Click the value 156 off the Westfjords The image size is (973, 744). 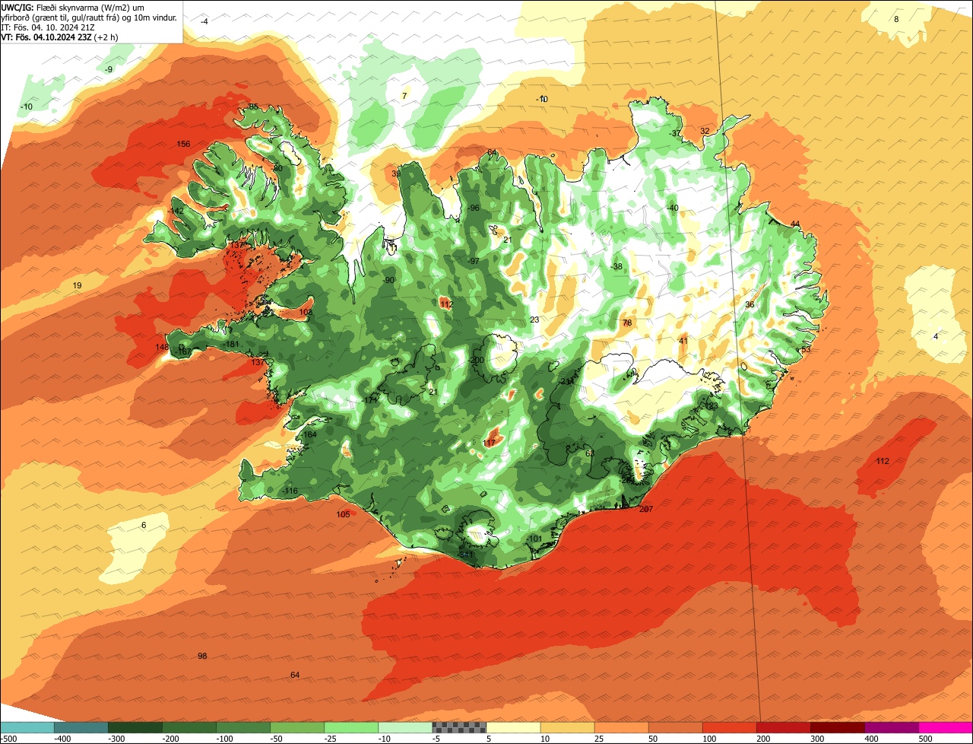[183, 144]
